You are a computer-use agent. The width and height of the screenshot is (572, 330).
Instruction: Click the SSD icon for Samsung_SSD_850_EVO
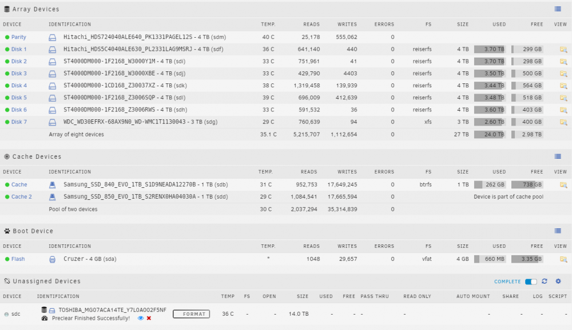(53, 197)
